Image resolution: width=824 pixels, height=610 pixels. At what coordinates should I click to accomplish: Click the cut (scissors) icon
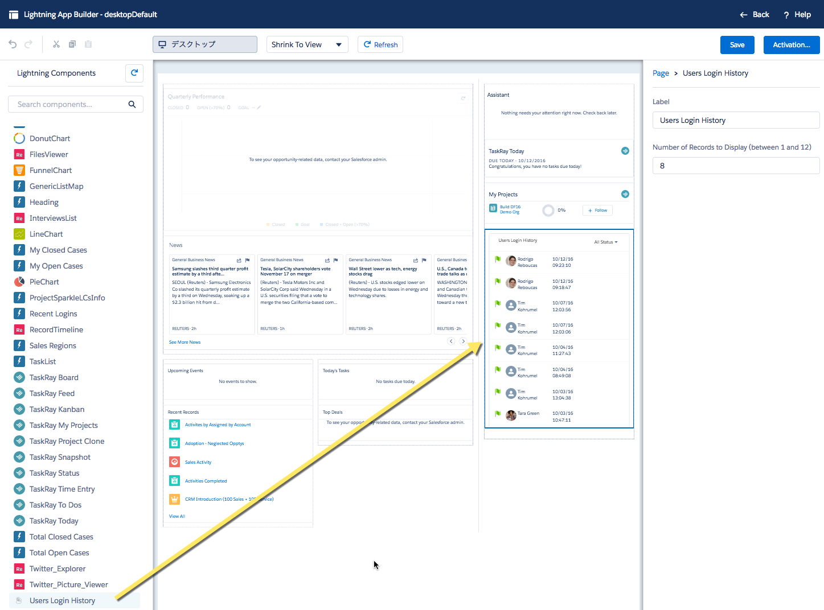point(56,44)
